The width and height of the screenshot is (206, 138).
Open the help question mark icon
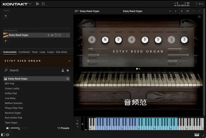coord(8,135)
